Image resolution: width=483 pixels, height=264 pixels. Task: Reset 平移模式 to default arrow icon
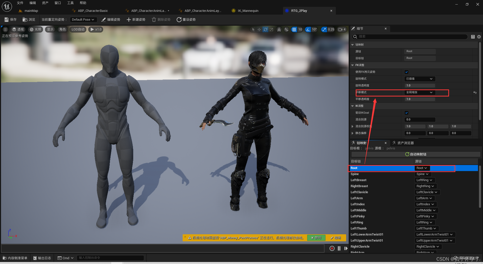tap(475, 92)
